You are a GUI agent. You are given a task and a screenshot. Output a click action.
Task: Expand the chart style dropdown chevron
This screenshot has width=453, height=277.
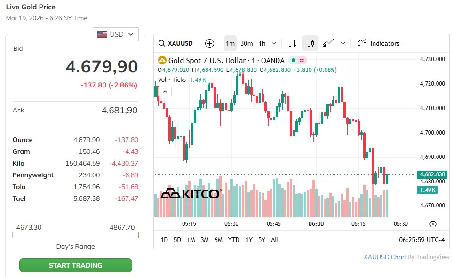coord(343,43)
